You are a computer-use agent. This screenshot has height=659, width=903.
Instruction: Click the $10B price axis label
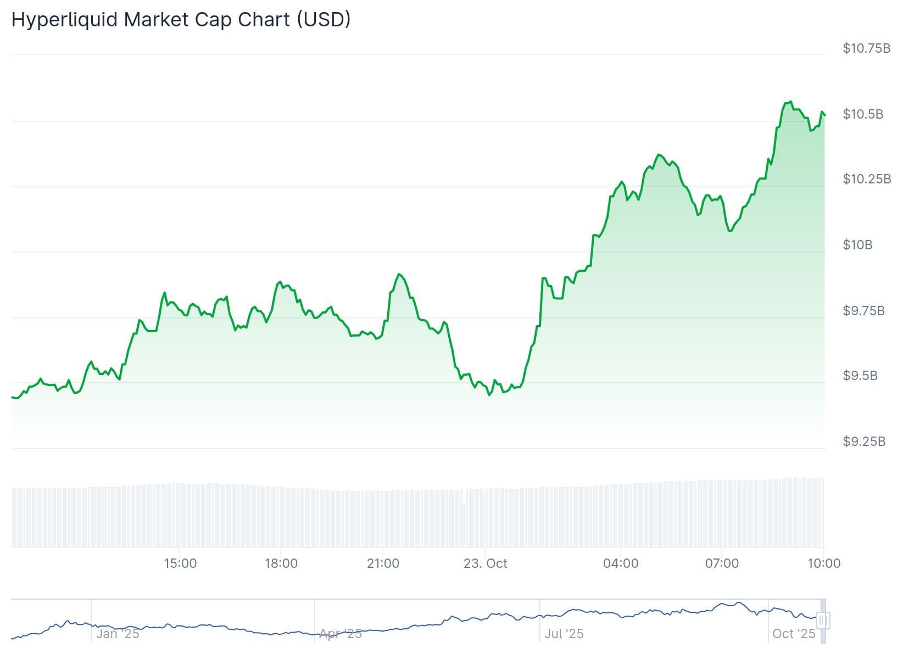coord(858,245)
